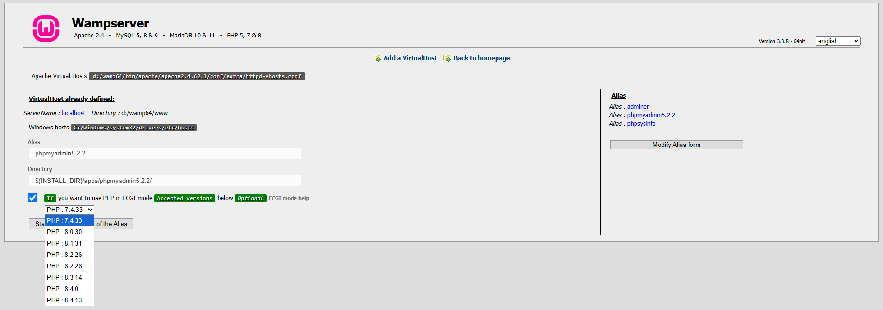This screenshot has height=310, width=883.
Task: Open the phpmyadmin5.2.2 alias link
Action: (651, 115)
